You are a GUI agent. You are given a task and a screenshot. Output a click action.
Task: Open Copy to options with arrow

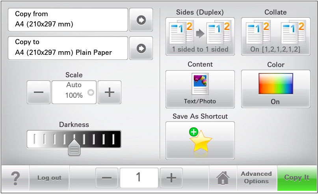point(141,48)
